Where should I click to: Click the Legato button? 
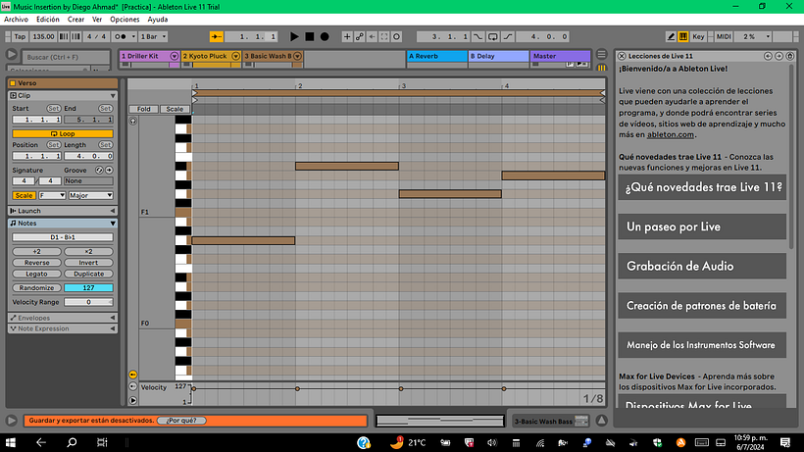coord(37,274)
